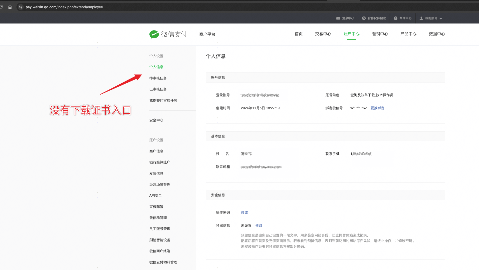This screenshot has width=479, height=270.
Task: Open 刷脸智能设备 sidebar item
Action: click(x=160, y=240)
